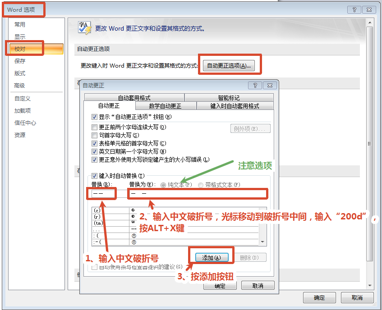Select the (c) row in replacement list

[x=175, y=210]
